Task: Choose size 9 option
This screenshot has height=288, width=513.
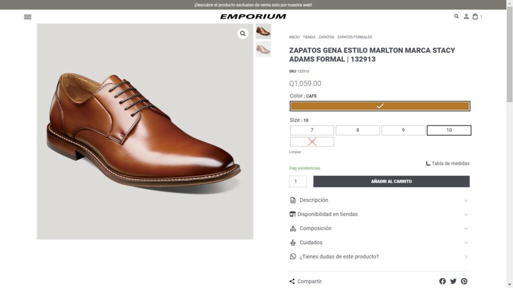Action: click(403, 130)
